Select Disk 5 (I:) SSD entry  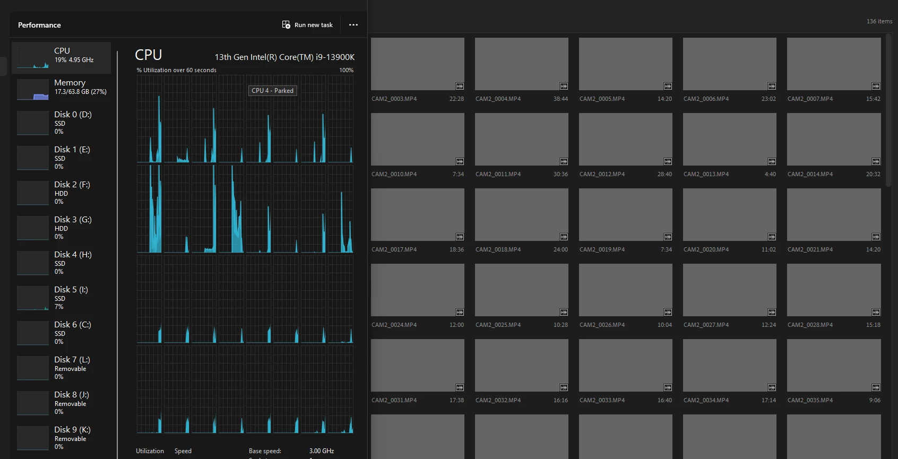62,298
